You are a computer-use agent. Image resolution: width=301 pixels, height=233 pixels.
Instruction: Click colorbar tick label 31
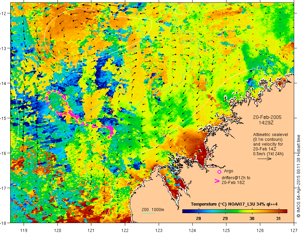278,218
